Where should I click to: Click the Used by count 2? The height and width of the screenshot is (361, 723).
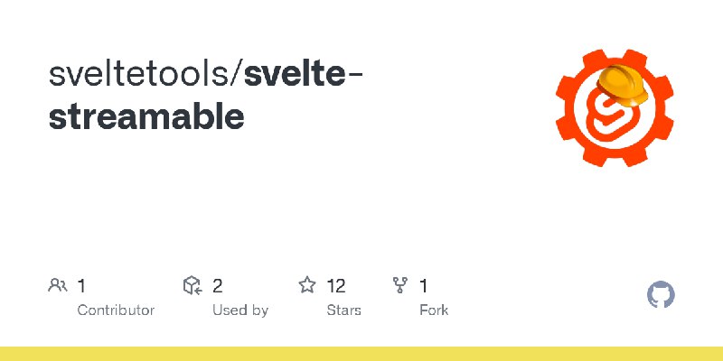coord(218,286)
